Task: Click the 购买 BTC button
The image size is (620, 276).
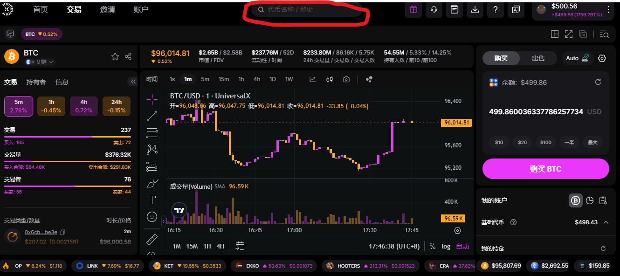Action: (x=545, y=169)
